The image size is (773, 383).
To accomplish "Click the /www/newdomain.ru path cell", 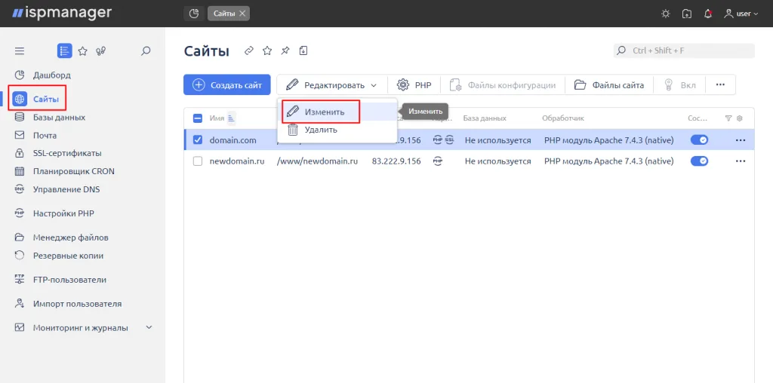I will coord(317,161).
